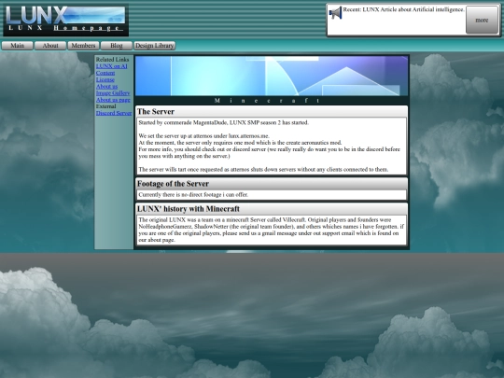The image size is (504, 378).
Task: Open the Image Gallery link
Action: point(113,93)
